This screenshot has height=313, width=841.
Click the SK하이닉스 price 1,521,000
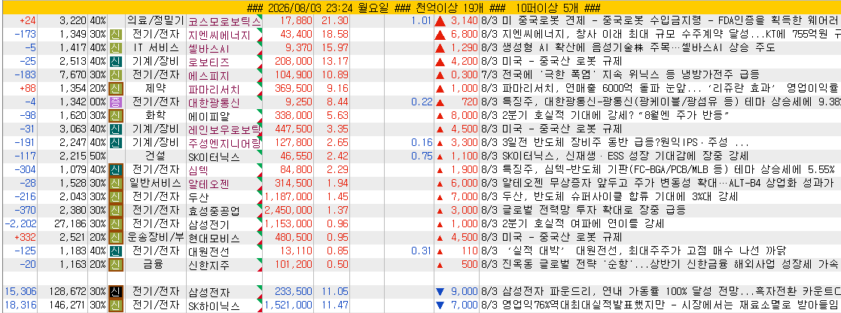coord(288,305)
